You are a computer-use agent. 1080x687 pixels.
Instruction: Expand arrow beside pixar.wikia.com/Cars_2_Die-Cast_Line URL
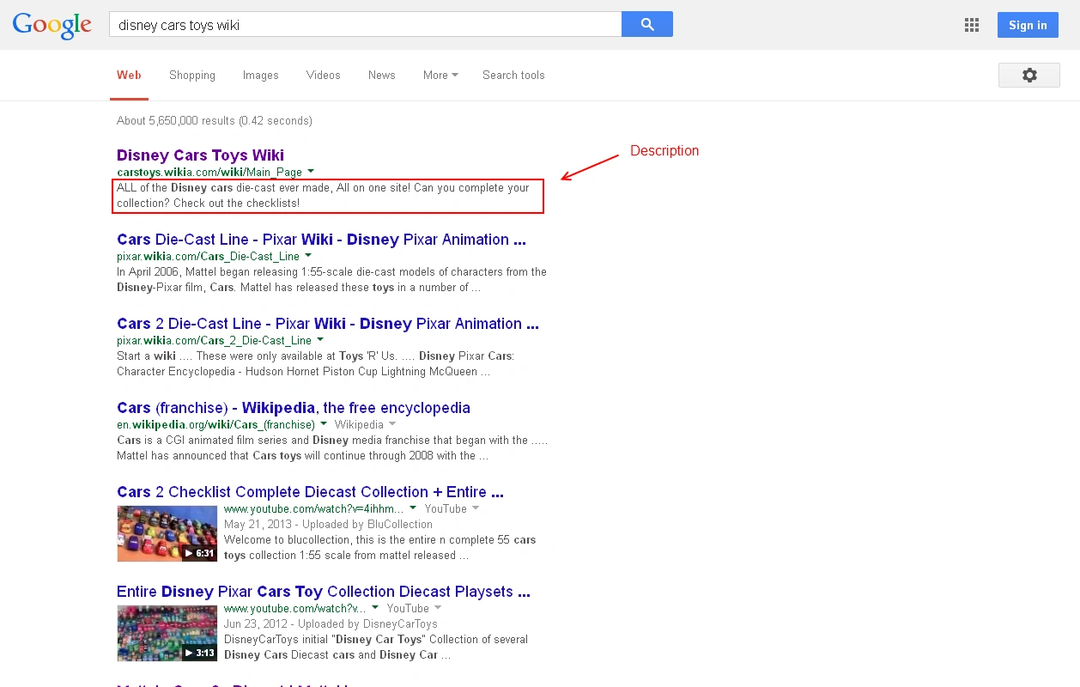pyautogui.click(x=320, y=339)
